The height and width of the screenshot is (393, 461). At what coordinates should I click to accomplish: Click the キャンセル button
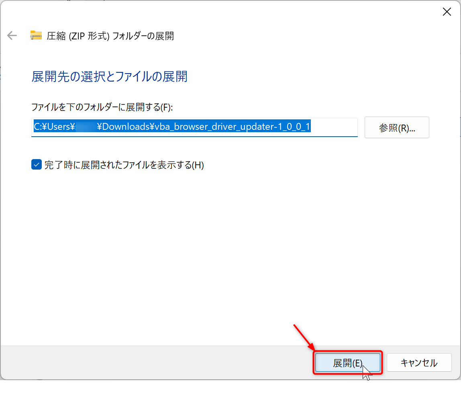(x=419, y=363)
